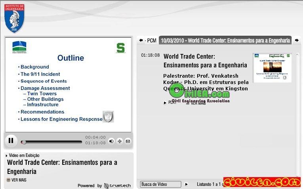303x189 pixels.
Task: Select the PCM tab
Action: click(151, 40)
